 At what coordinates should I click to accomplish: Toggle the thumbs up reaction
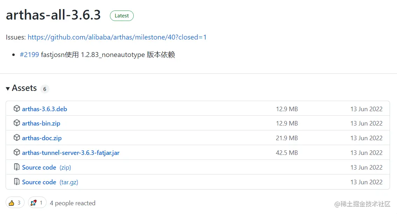click(x=15, y=202)
